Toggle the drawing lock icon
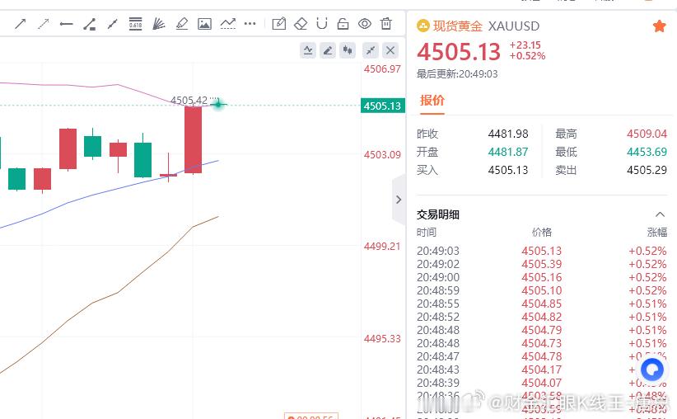Image resolution: width=677 pixels, height=419 pixels. [343, 24]
